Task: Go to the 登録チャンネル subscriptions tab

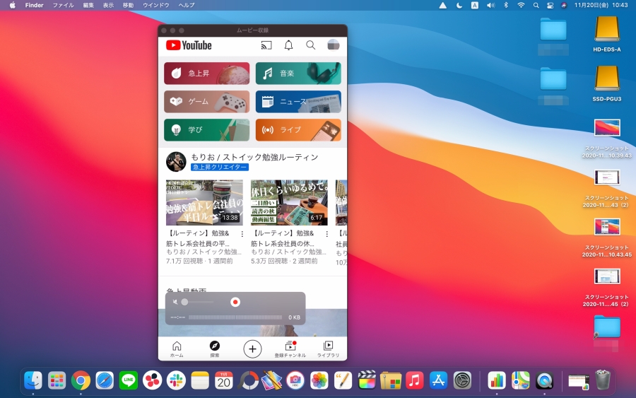Action: 290,349
